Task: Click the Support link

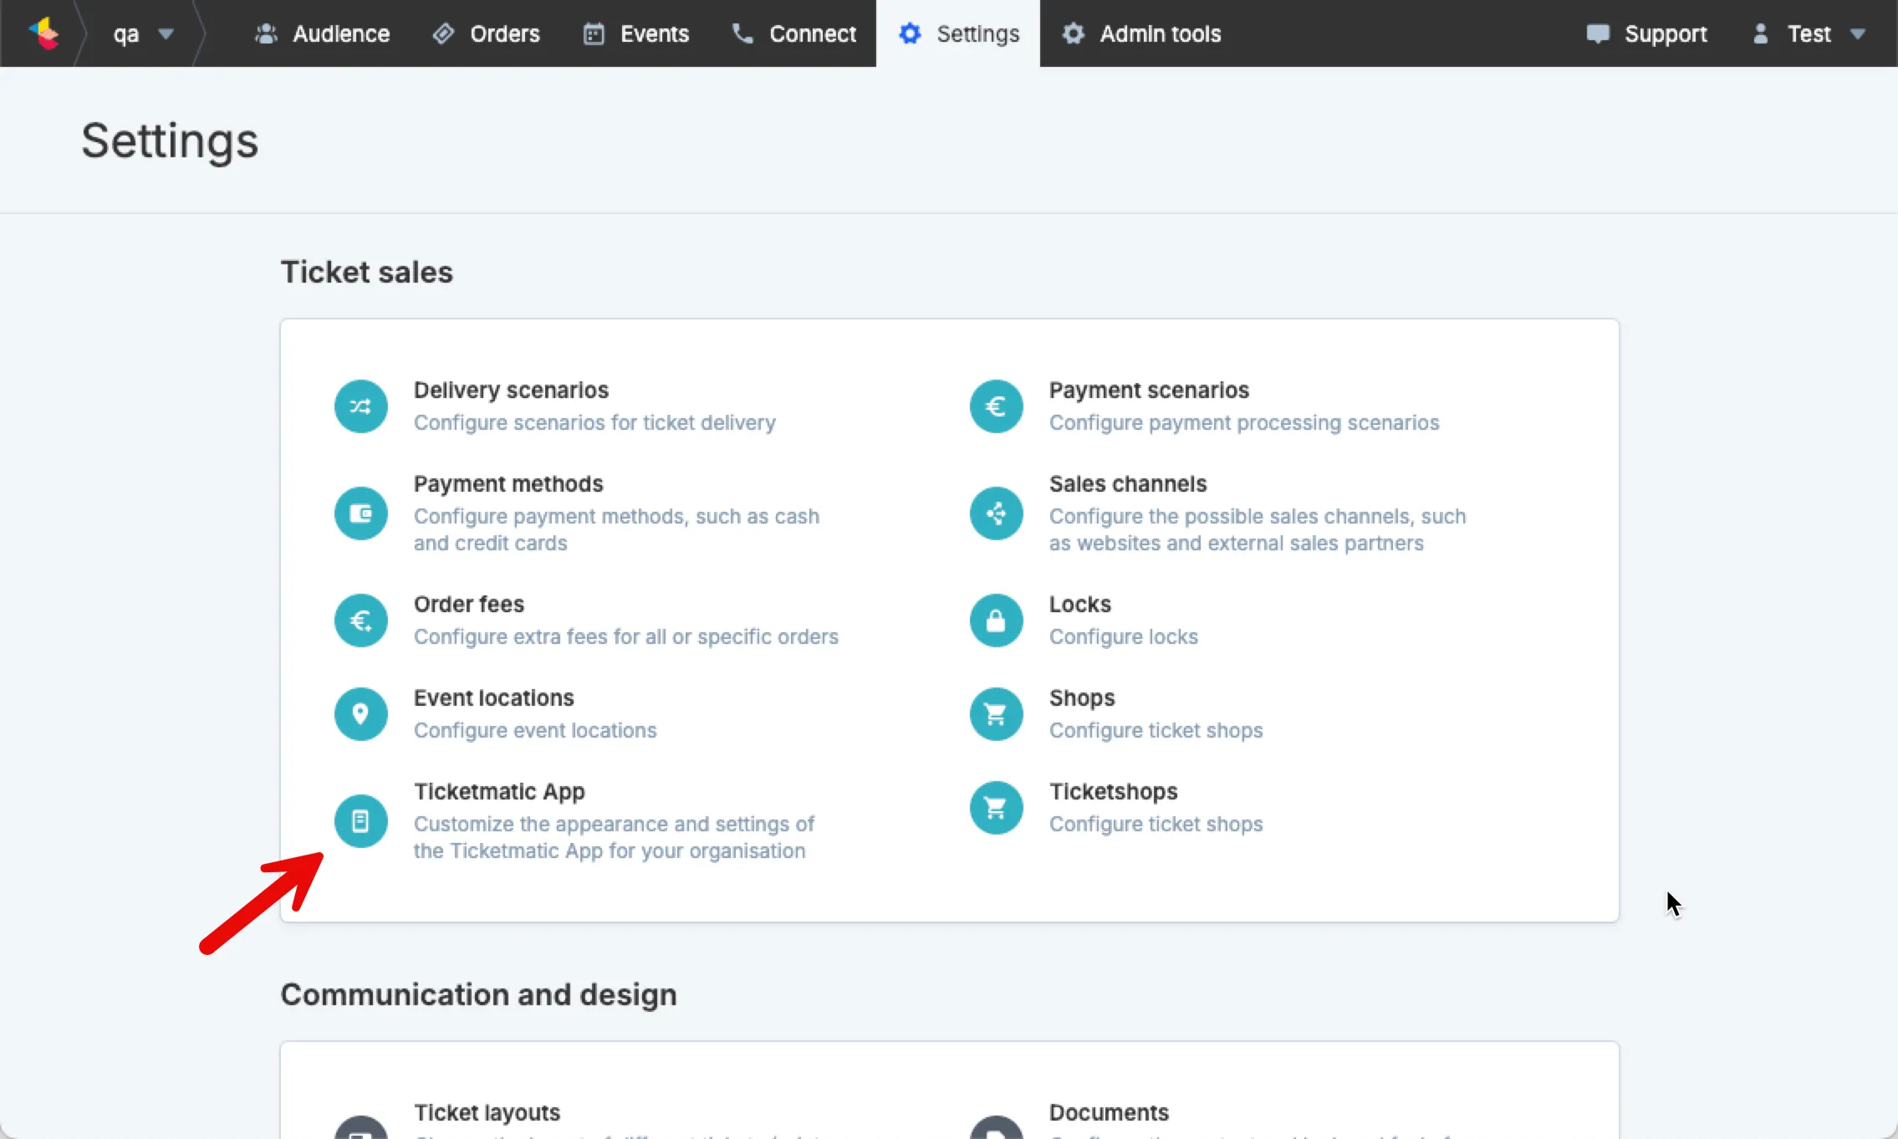Action: [x=1646, y=33]
